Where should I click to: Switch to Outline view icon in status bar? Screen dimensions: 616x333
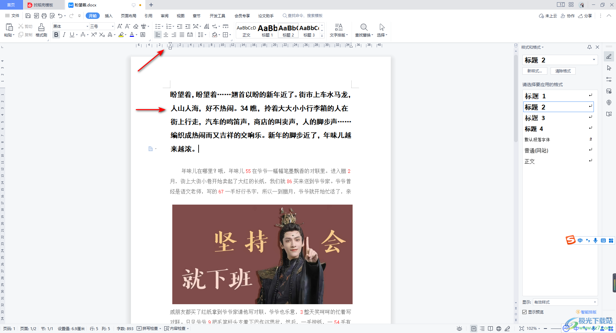pos(482,329)
